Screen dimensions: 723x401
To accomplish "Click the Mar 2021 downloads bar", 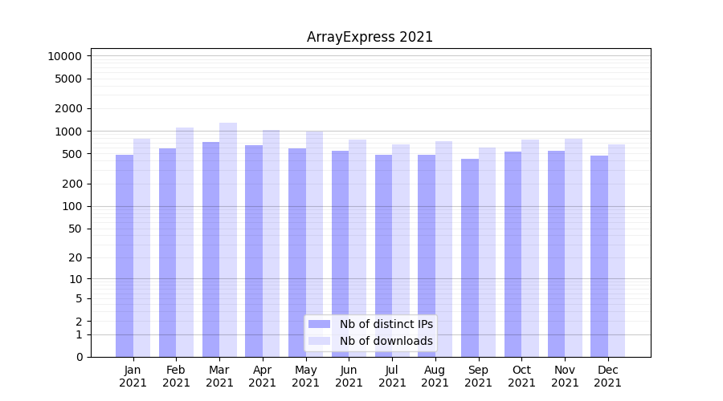I will (x=228, y=241).
